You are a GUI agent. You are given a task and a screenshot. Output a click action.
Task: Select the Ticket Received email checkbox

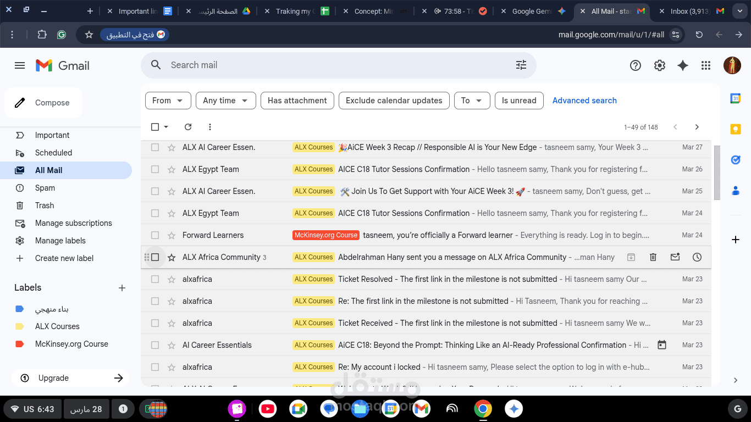[155, 323]
